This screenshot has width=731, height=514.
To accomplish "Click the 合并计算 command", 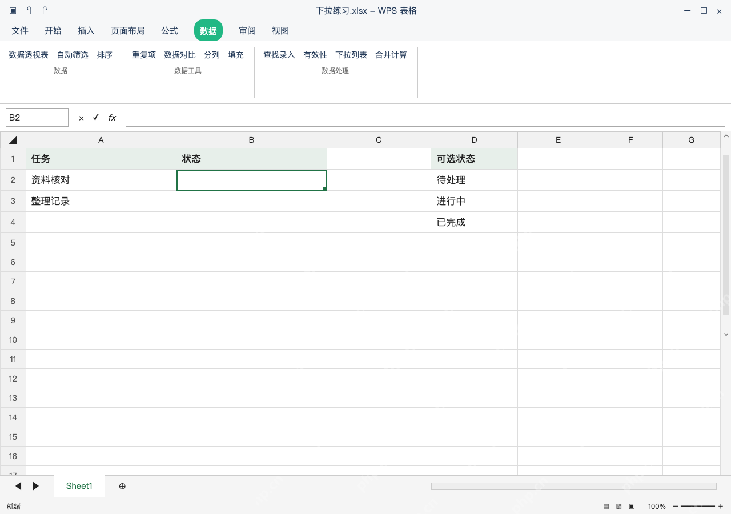I will (x=391, y=55).
